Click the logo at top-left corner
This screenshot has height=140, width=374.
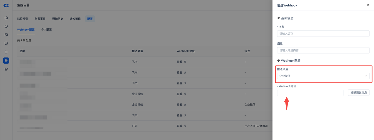(x=6, y=5)
